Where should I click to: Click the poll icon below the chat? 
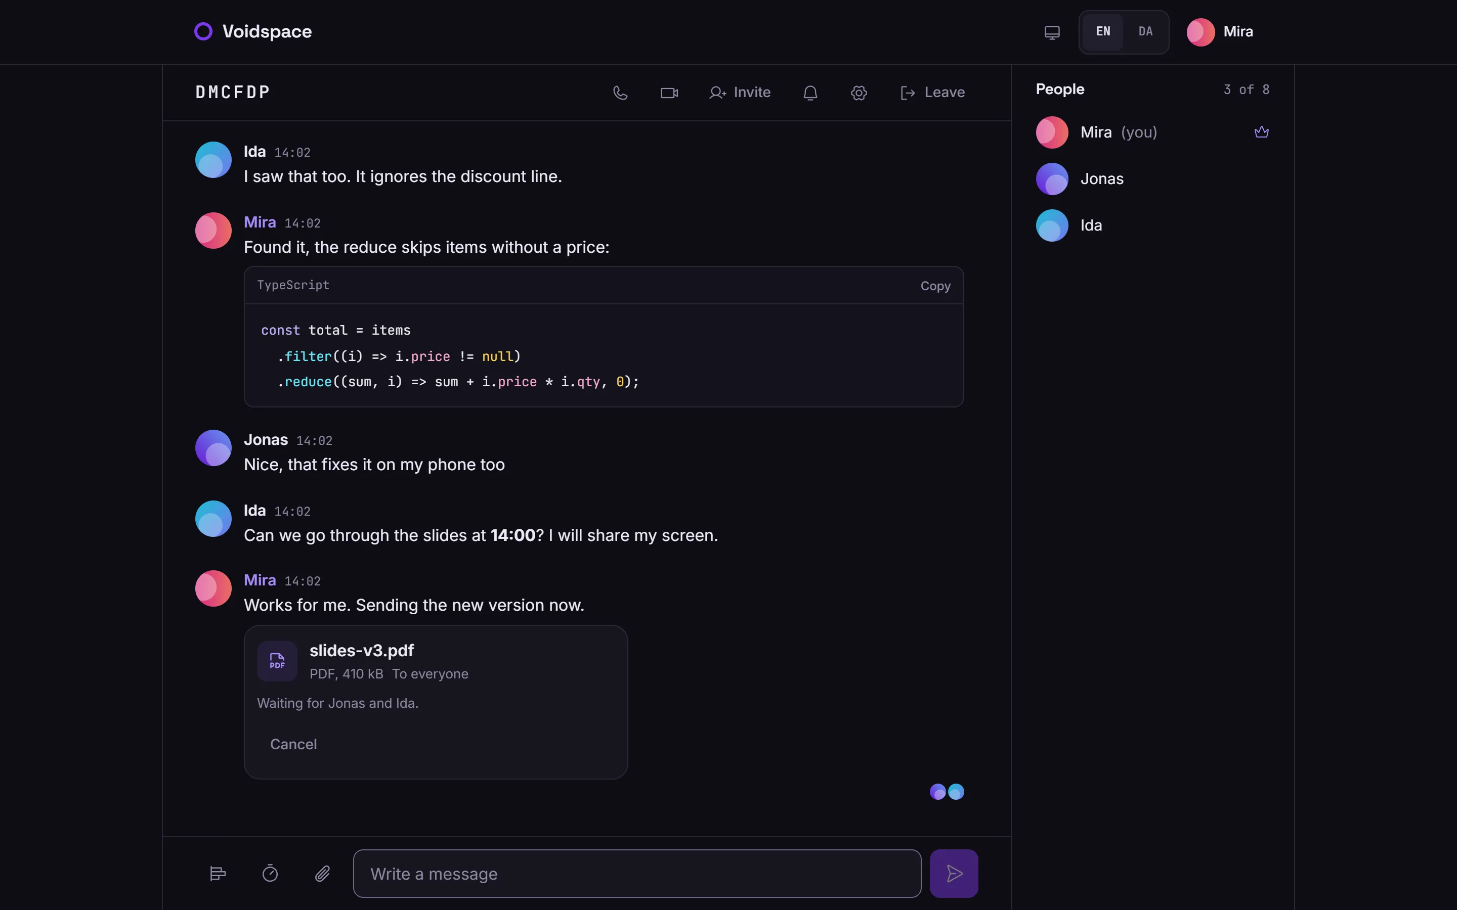point(218,873)
